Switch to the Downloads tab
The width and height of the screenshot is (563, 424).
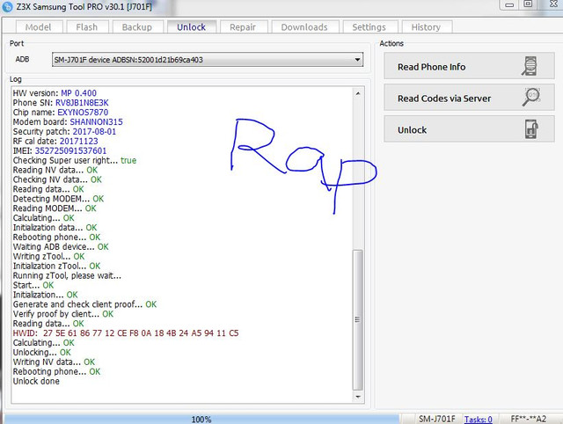point(304,27)
